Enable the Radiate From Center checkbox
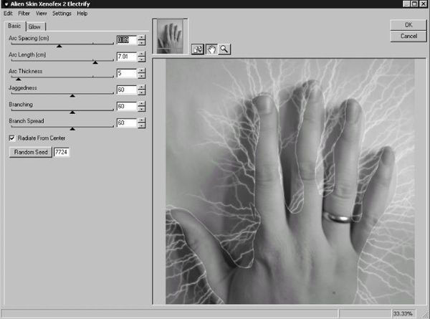 [11, 138]
